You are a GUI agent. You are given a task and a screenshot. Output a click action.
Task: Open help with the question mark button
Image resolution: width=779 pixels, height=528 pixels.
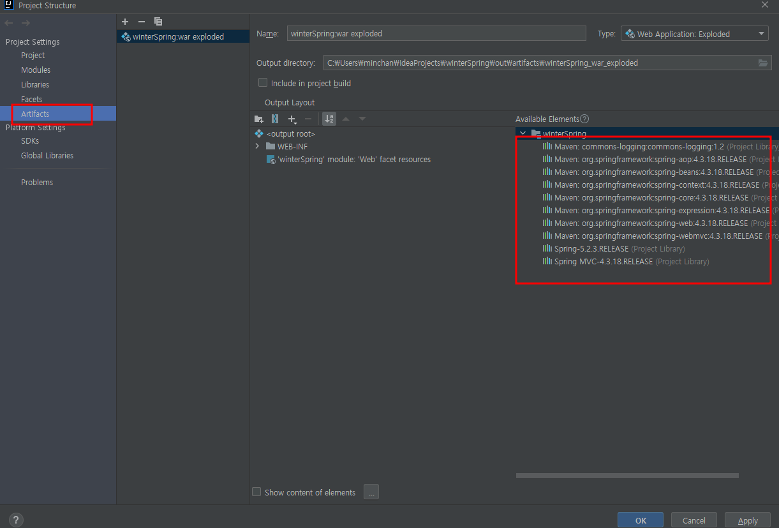coord(17,520)
